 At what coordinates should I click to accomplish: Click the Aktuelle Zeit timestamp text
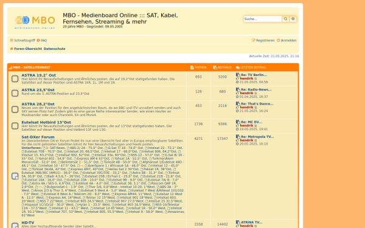click(274, 56)
